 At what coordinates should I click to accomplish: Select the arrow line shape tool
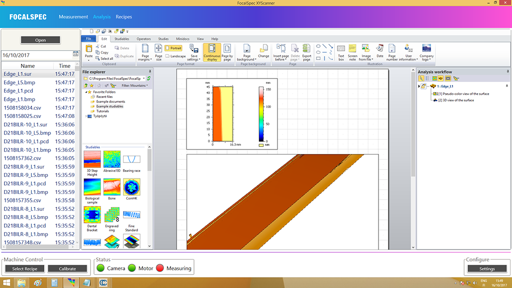(x=330, y=46)
